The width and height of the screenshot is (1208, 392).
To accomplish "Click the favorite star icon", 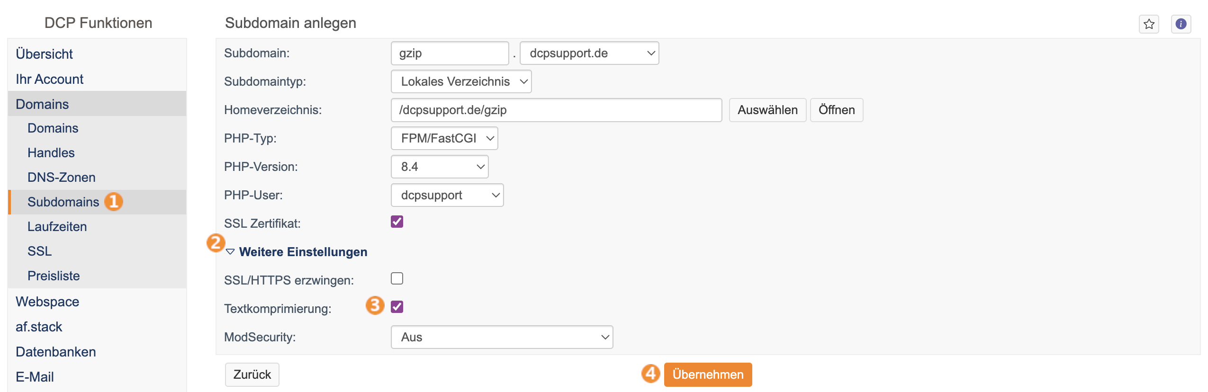I will [x=1149, y=24].
